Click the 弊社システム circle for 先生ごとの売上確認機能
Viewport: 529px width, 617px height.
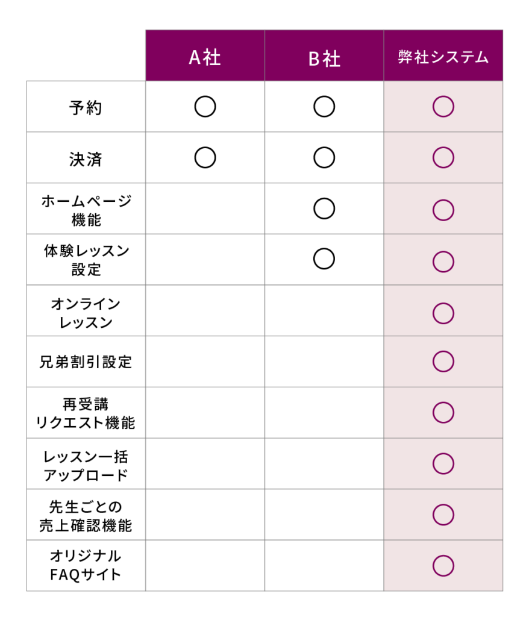pyautogui.click(x=443, y=515)
